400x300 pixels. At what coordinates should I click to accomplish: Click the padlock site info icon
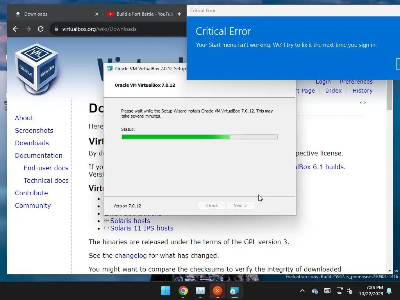tap(56, 29)
